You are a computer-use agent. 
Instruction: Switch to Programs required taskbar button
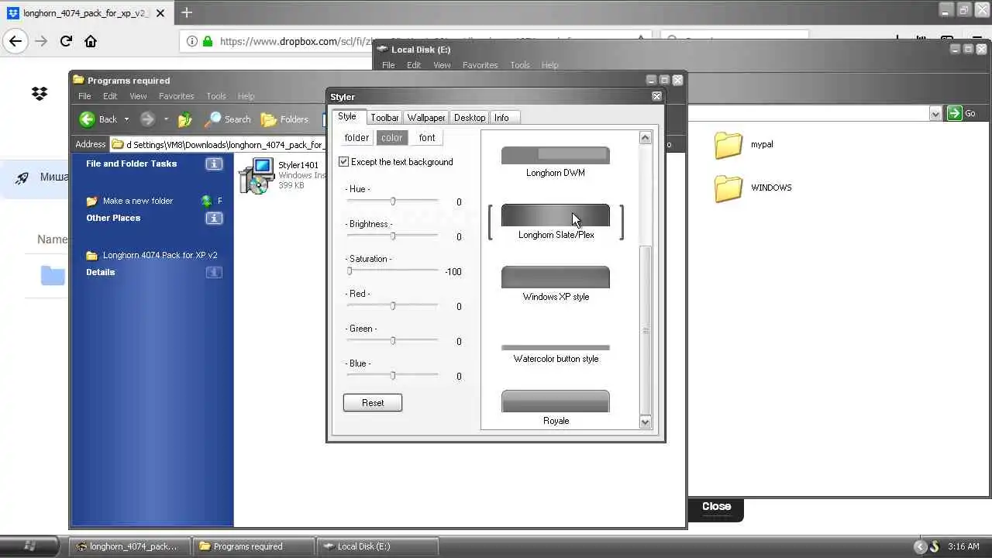[253, 546]
